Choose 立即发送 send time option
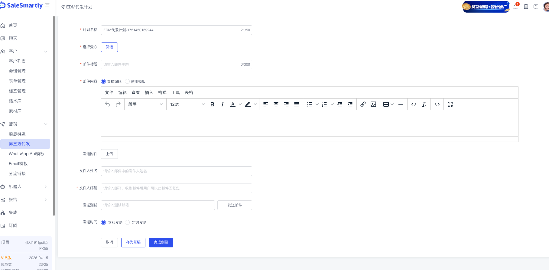This screenshot has height=270, width=549. (103, 222)
